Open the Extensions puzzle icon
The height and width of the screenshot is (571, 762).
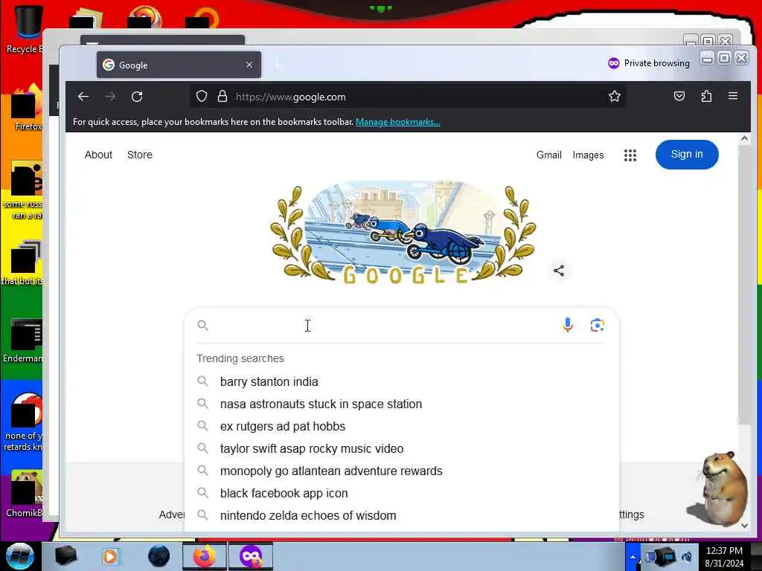[x=706, y=96]
